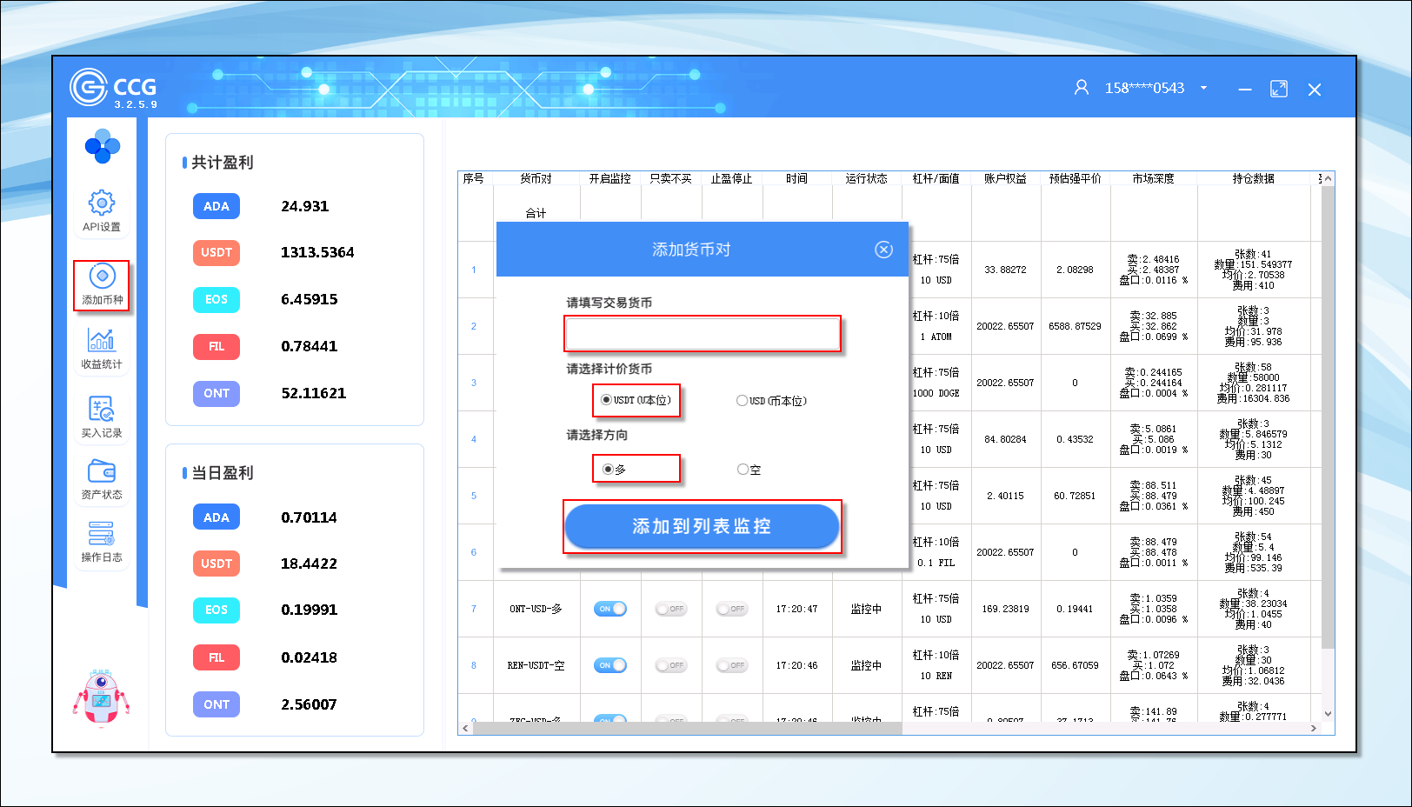1412x807 pixels.
Task: Select USDT (U本位) pricing currency
Action: [x=607, y=400]
